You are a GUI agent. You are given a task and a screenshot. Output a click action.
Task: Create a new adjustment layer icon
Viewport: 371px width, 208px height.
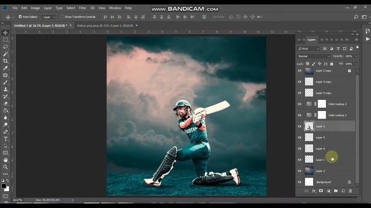pos(329,191)
